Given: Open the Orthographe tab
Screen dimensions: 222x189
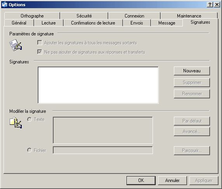Looking at the screenshot, I should pos(32,16).
